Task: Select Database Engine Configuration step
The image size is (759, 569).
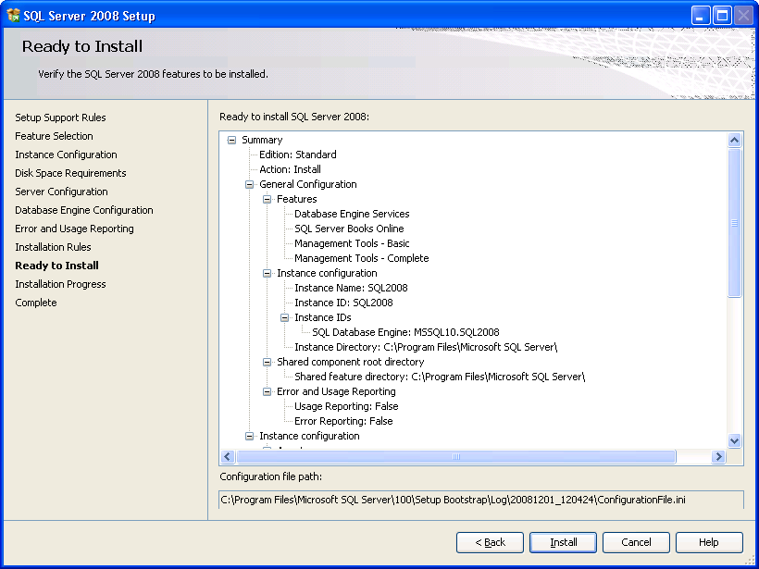Action: coord(84,210)
